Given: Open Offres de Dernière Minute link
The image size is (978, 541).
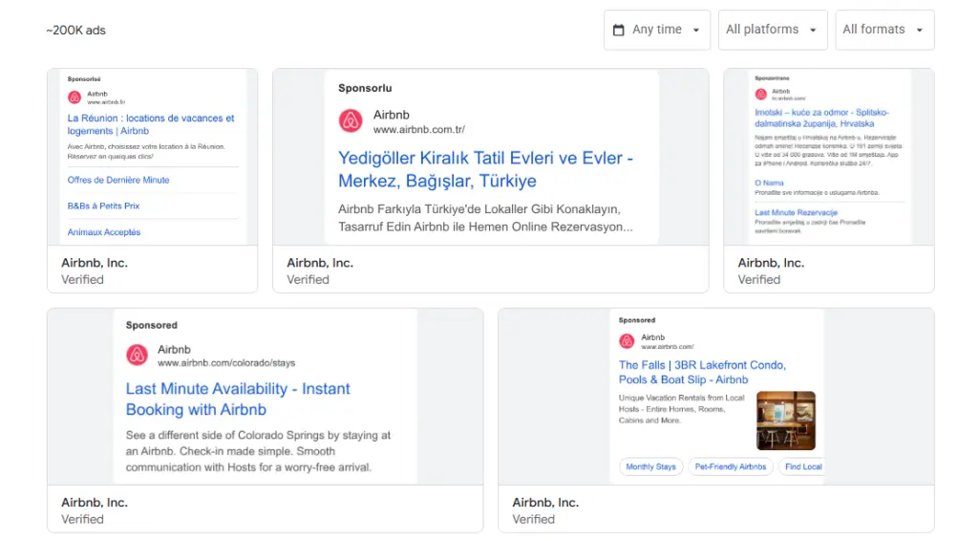Looking at the screenshot, I should (118, 180).
